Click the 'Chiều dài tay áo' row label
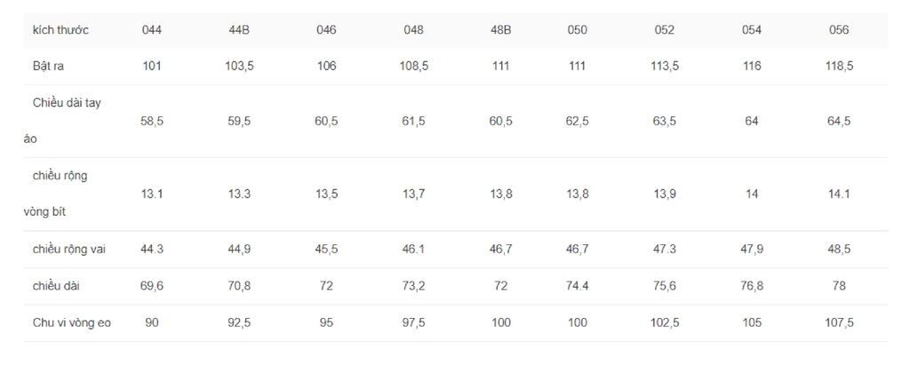The height and width of the screenshot is (366, 910). (63, 121)
